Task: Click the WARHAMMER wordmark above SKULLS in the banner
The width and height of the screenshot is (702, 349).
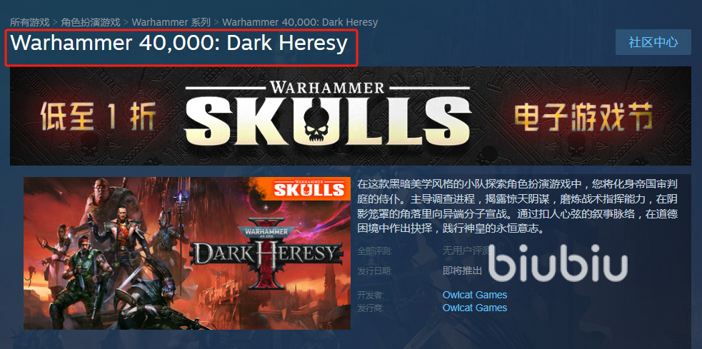Action: tap(327, 87)
